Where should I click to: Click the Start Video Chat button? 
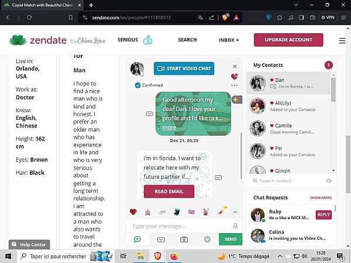coord(184,68)
